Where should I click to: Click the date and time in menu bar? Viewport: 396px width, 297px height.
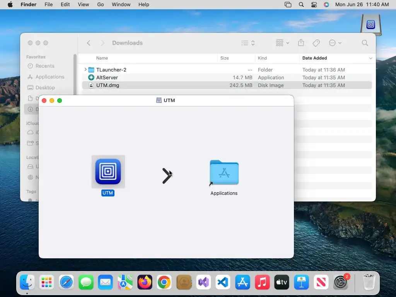point(362,5)
